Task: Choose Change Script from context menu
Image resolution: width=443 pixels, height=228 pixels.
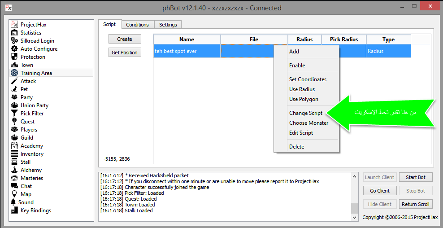Action: coord(306,113)
